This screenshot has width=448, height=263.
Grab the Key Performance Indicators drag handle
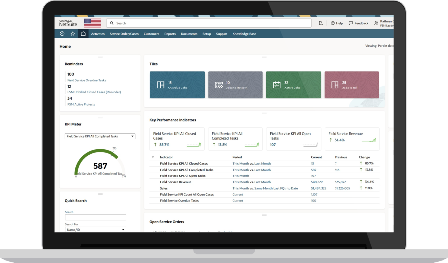[x=264, y=113]
